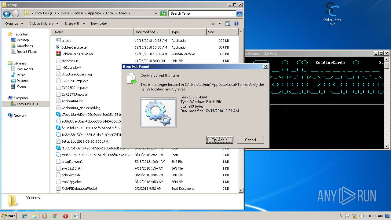Click the batch file gear thumbnail
This screenshot has width=391, height=220.
[x=158, y=112]
